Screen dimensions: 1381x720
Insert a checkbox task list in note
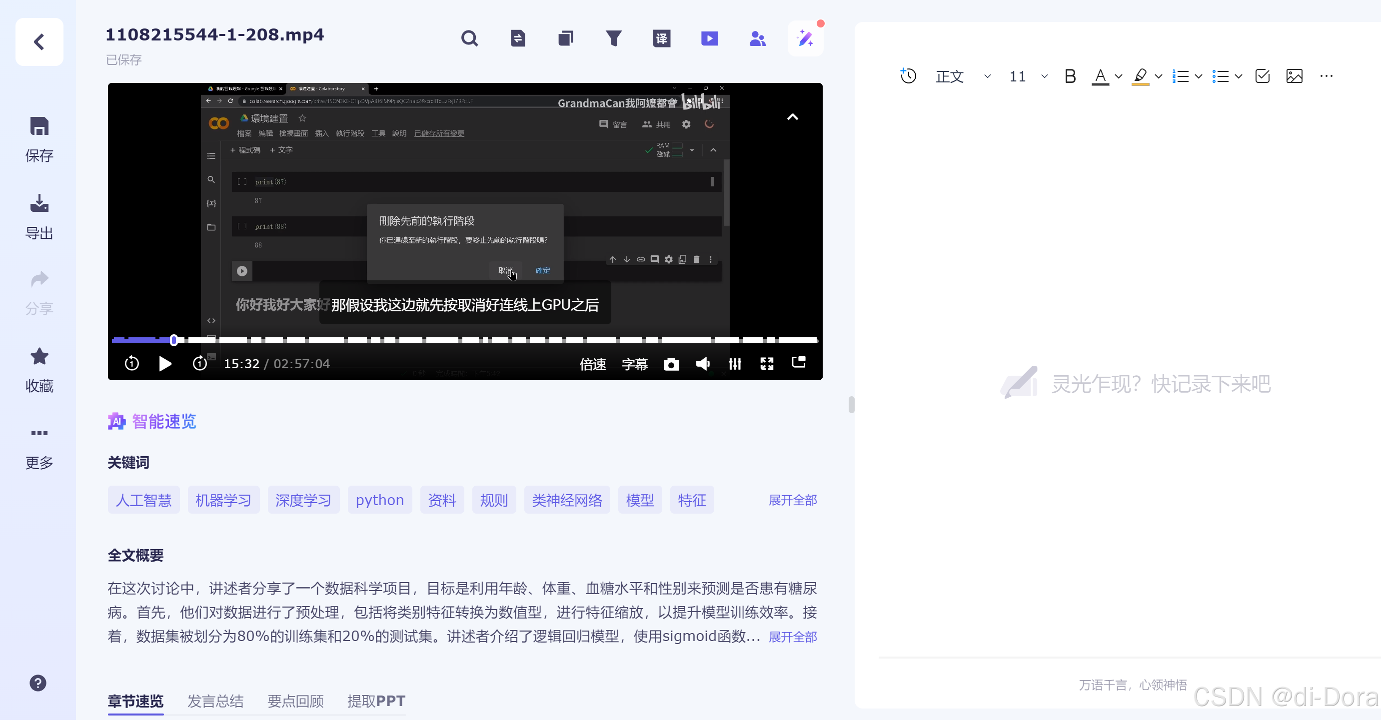(x=1263, y=76)
